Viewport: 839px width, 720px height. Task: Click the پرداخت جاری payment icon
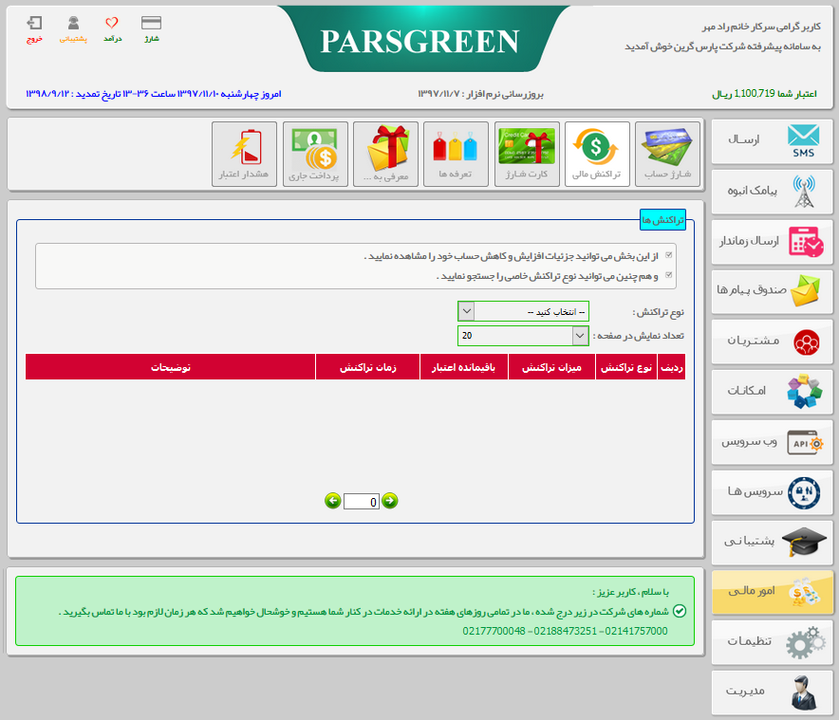click(x=315, y=154)
